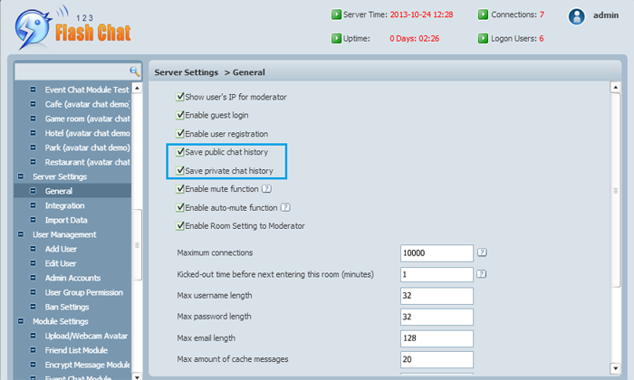Disable Show user's IP for moderator
This screenshot has height=380, width=634.
point(179,96)
